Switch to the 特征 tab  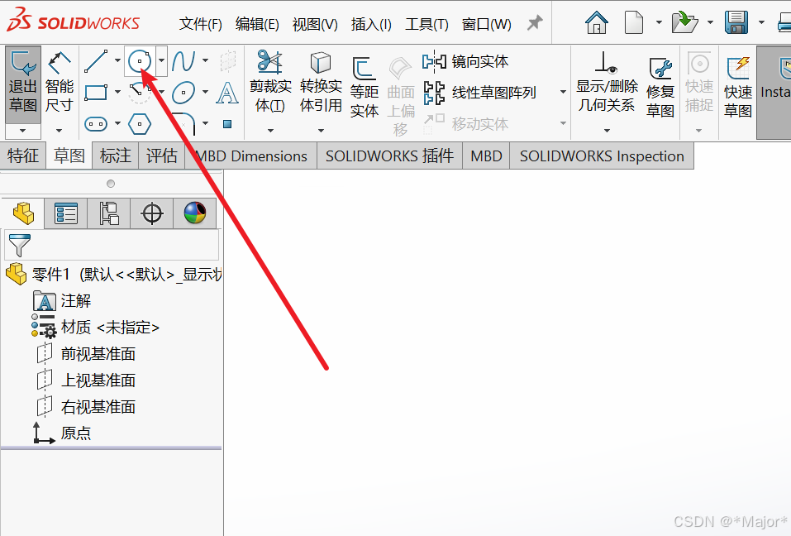(23, 156)
